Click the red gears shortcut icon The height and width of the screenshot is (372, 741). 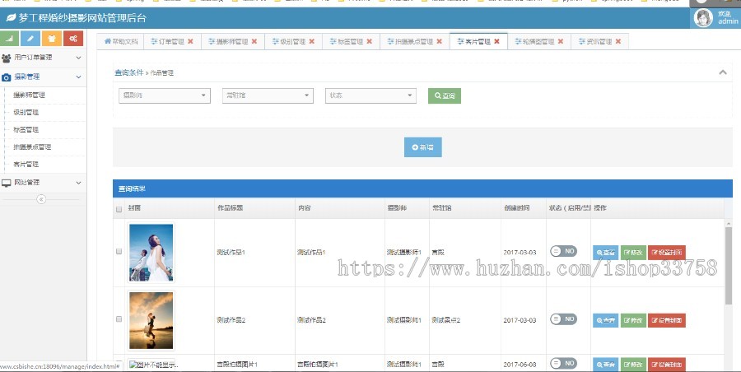click(x=72, y=39)
